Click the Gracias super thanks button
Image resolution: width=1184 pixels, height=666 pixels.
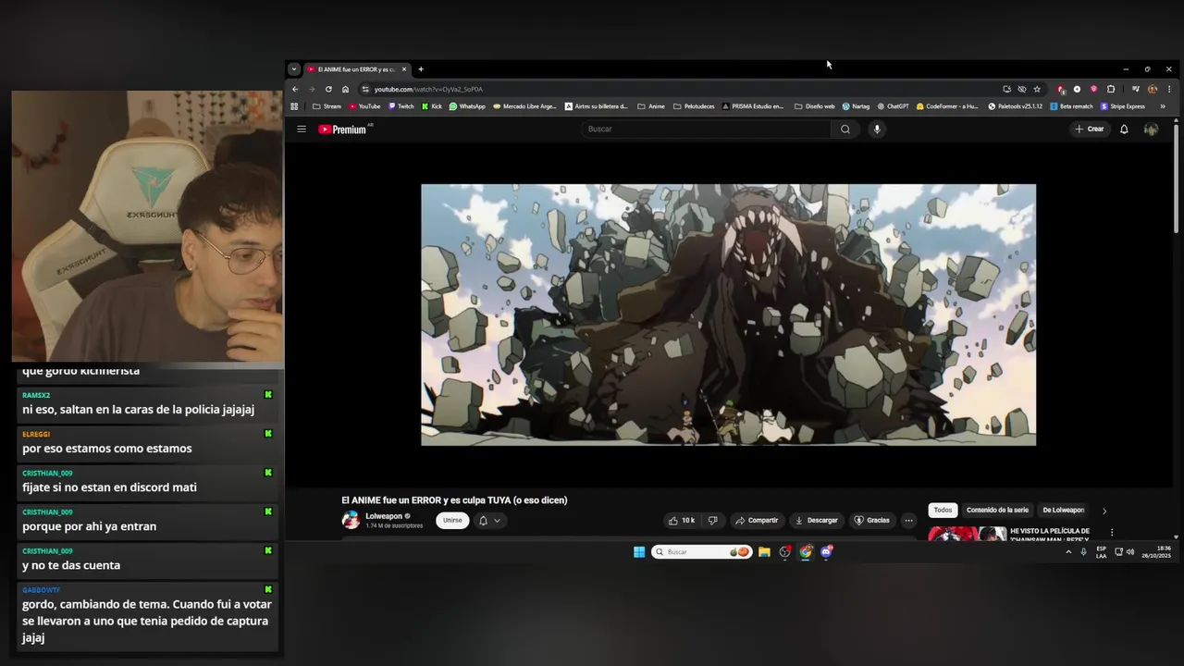pos(871,521)
